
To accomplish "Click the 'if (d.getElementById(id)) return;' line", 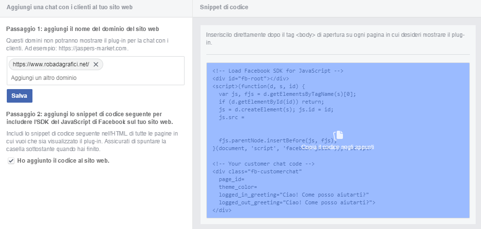I will [271, 102].
